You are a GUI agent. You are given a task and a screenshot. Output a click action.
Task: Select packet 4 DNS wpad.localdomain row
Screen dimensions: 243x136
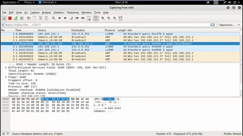pyautogui.click(x=120, y=43)
